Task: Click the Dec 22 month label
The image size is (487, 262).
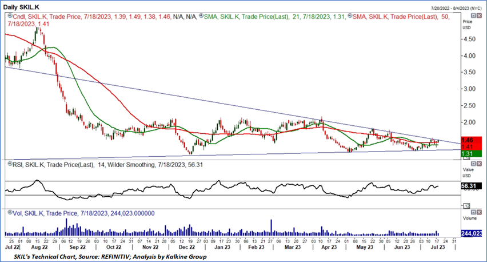Action: 187,247
